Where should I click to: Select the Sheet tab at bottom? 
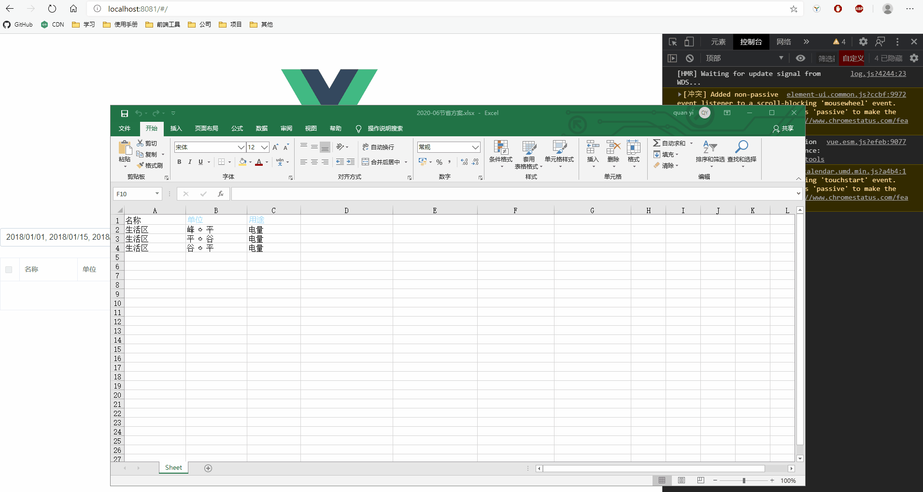click(x=173, y=468)
